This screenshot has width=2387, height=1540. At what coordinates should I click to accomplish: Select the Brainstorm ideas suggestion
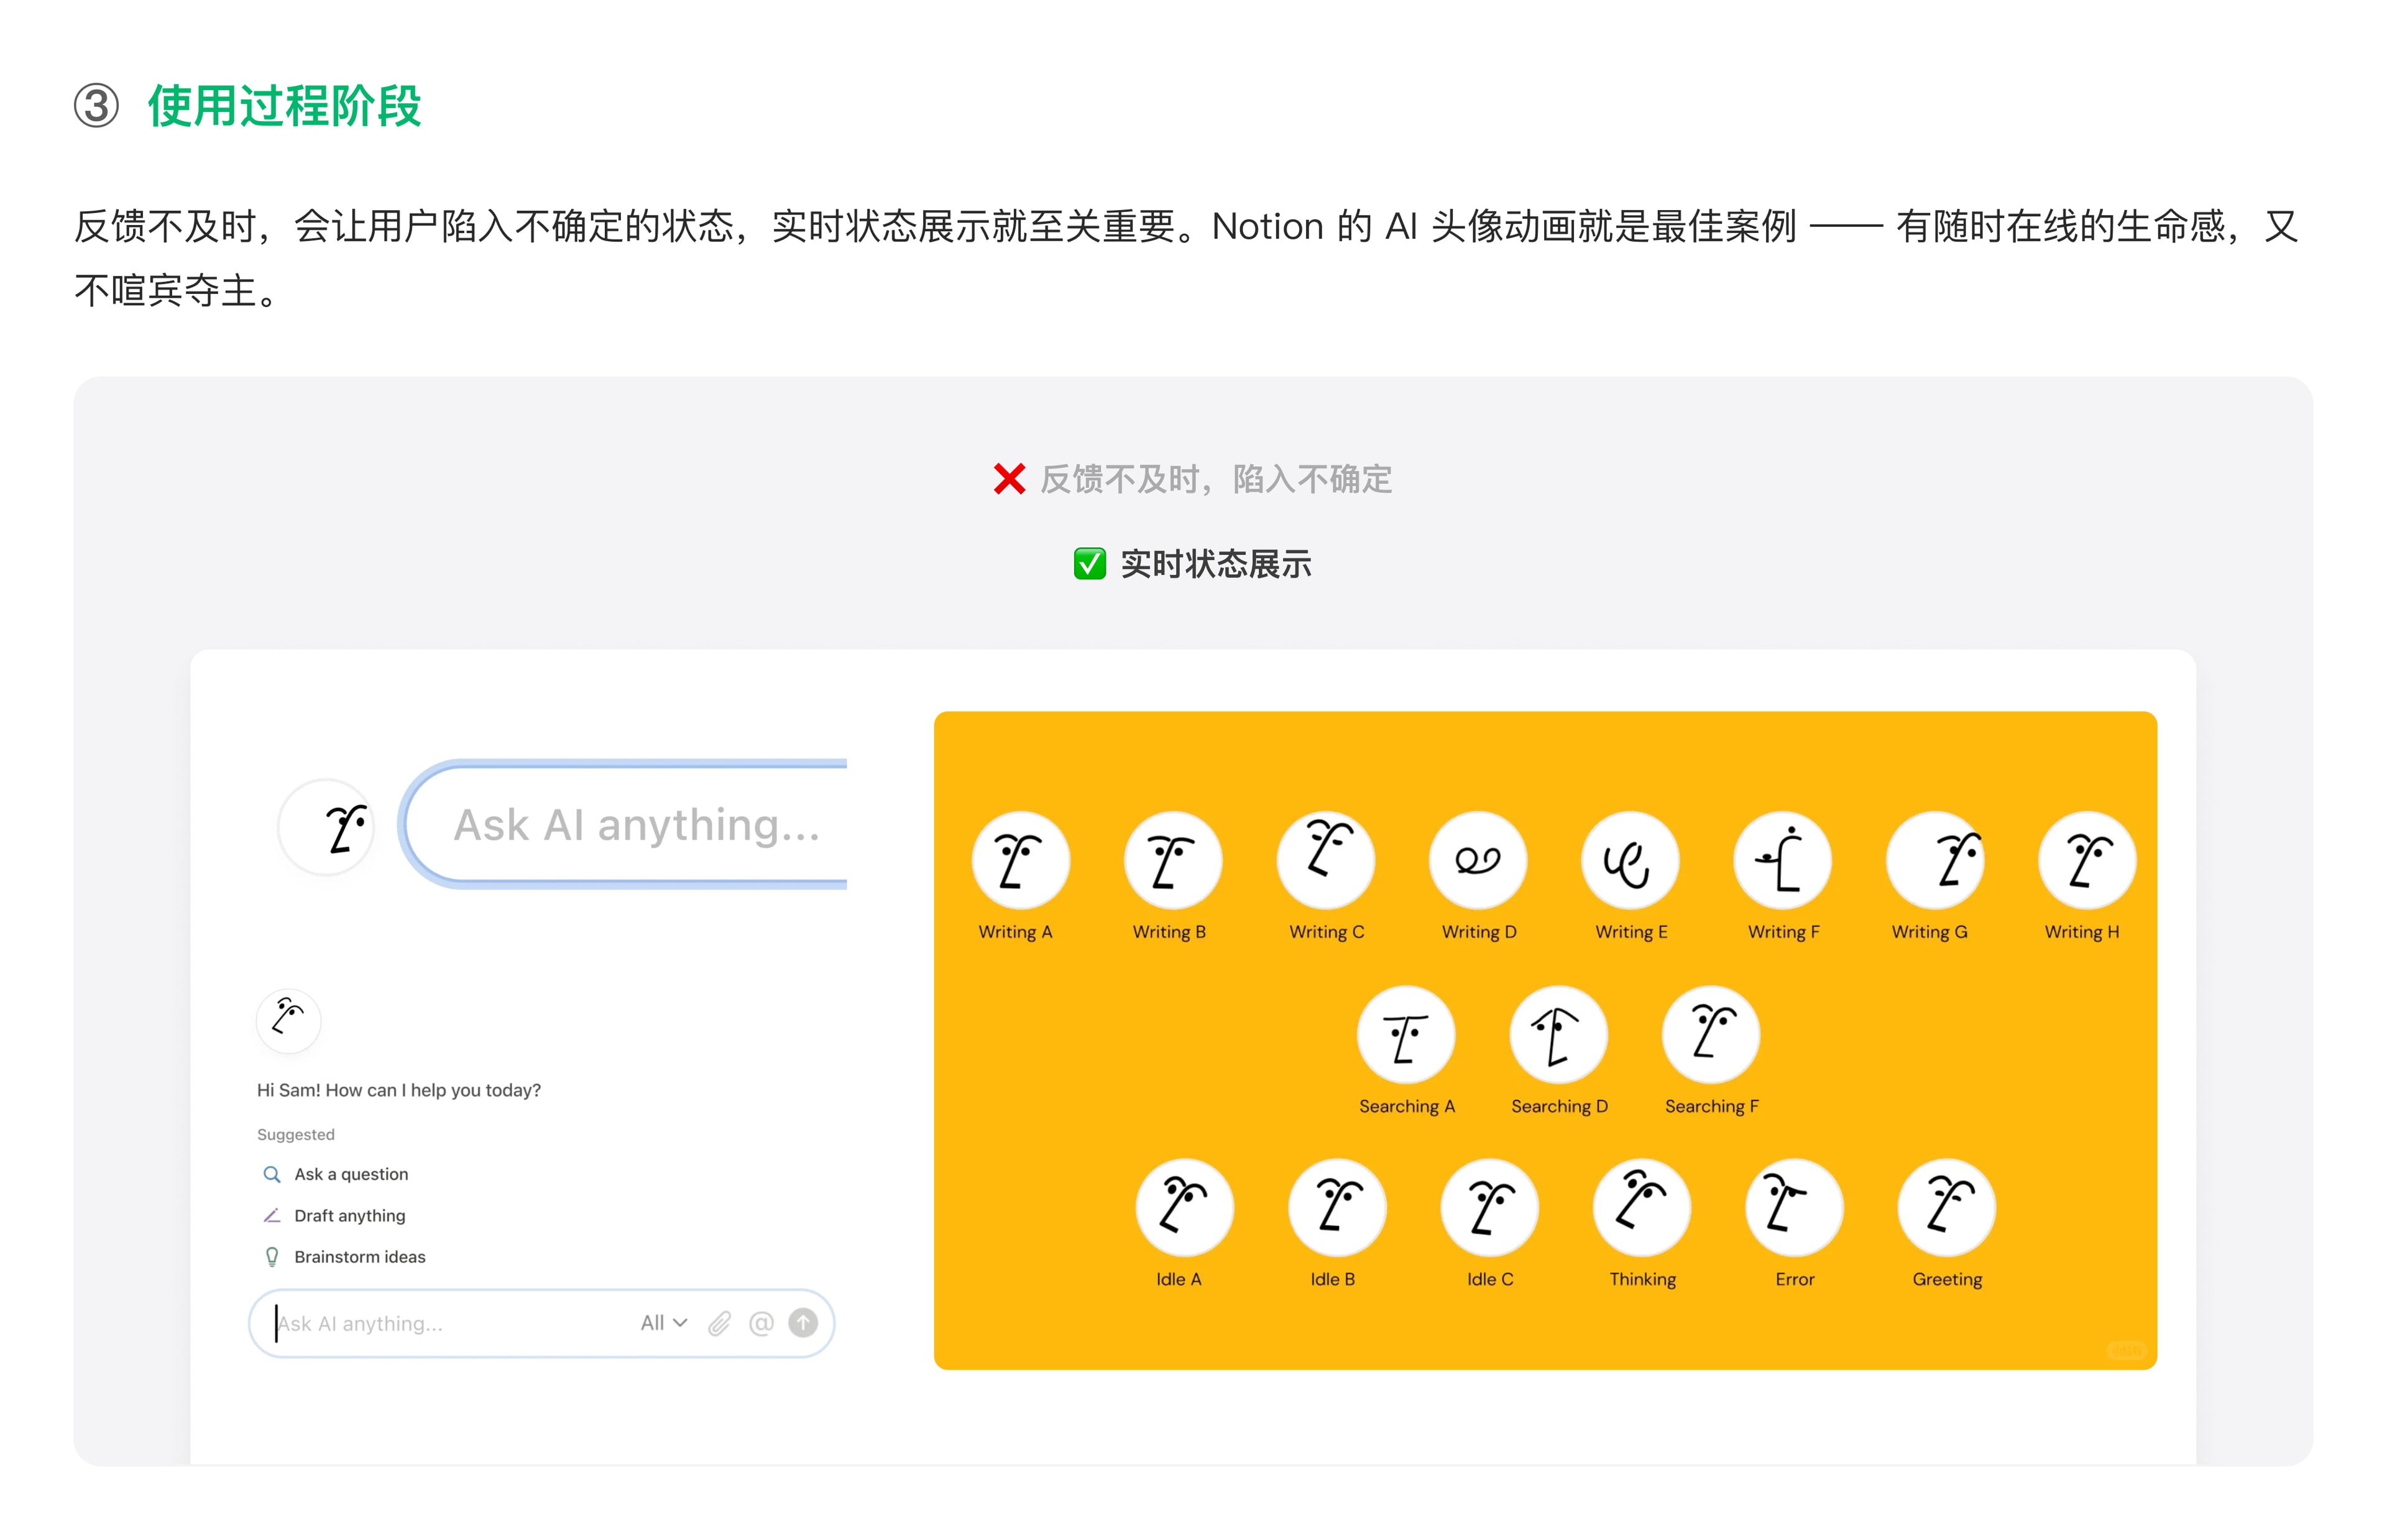[344, 1257]
